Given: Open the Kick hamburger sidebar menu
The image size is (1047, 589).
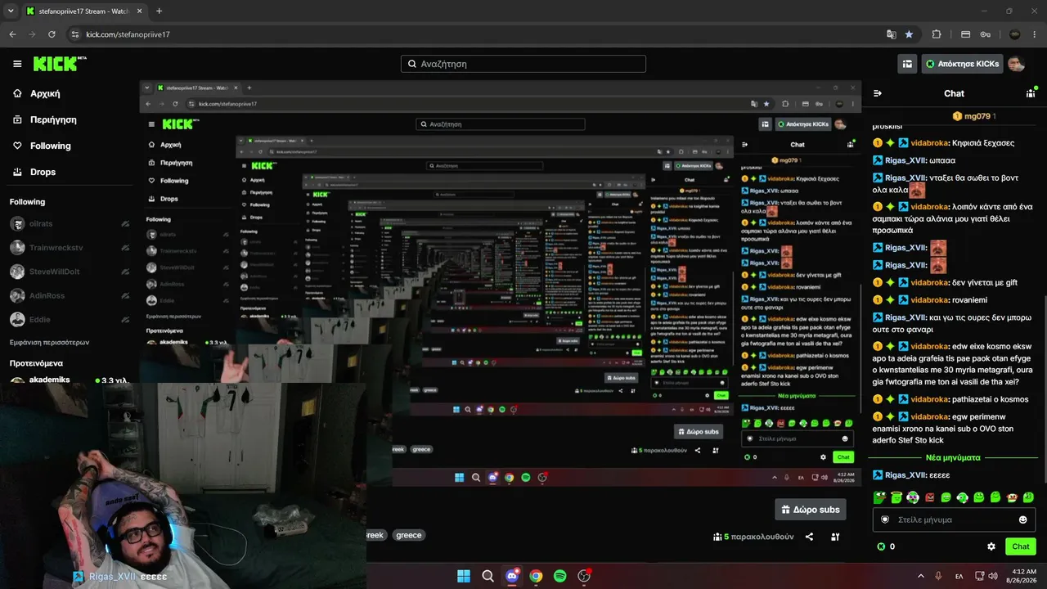Looking at the screenshot, I should (x=17, y=64).
